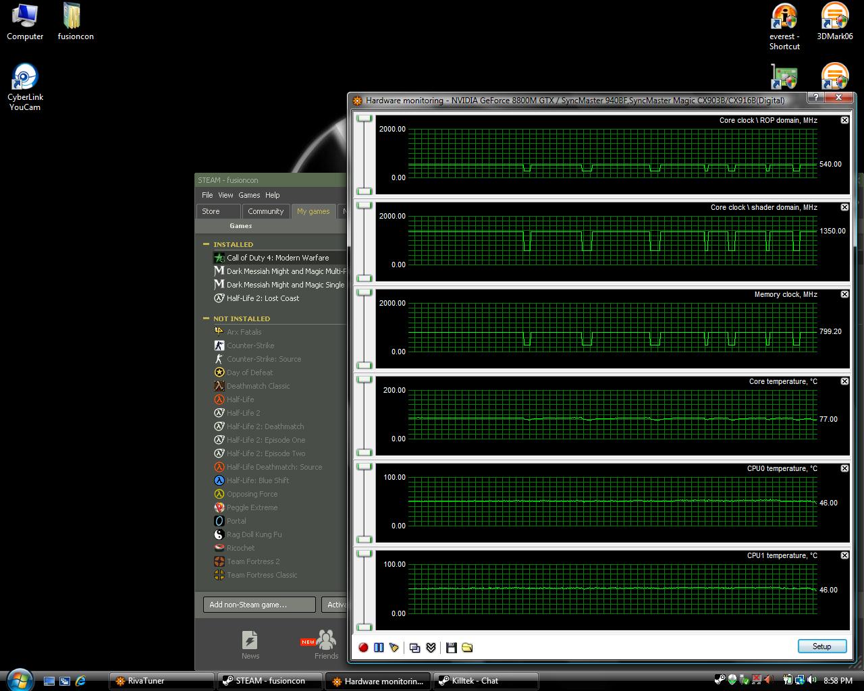Click the double down-chevron icon in the monitoring toolbar
The width and height of the screenshot is (864, 691).
(x=431, y=647)
